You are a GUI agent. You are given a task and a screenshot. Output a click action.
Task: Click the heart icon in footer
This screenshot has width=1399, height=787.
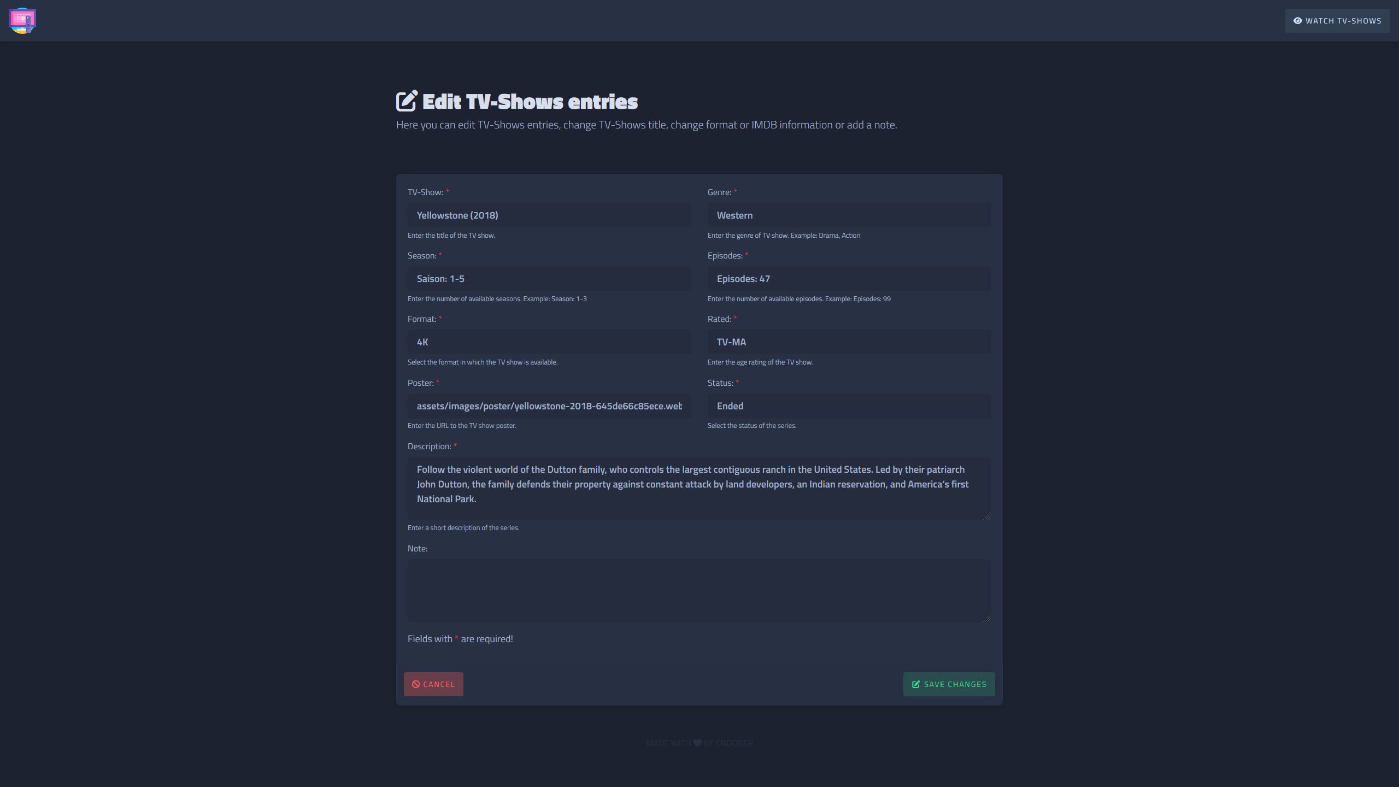point(697,743)
